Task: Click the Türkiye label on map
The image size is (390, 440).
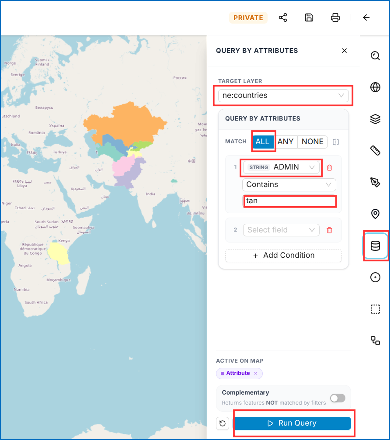Action: [60, 152]
